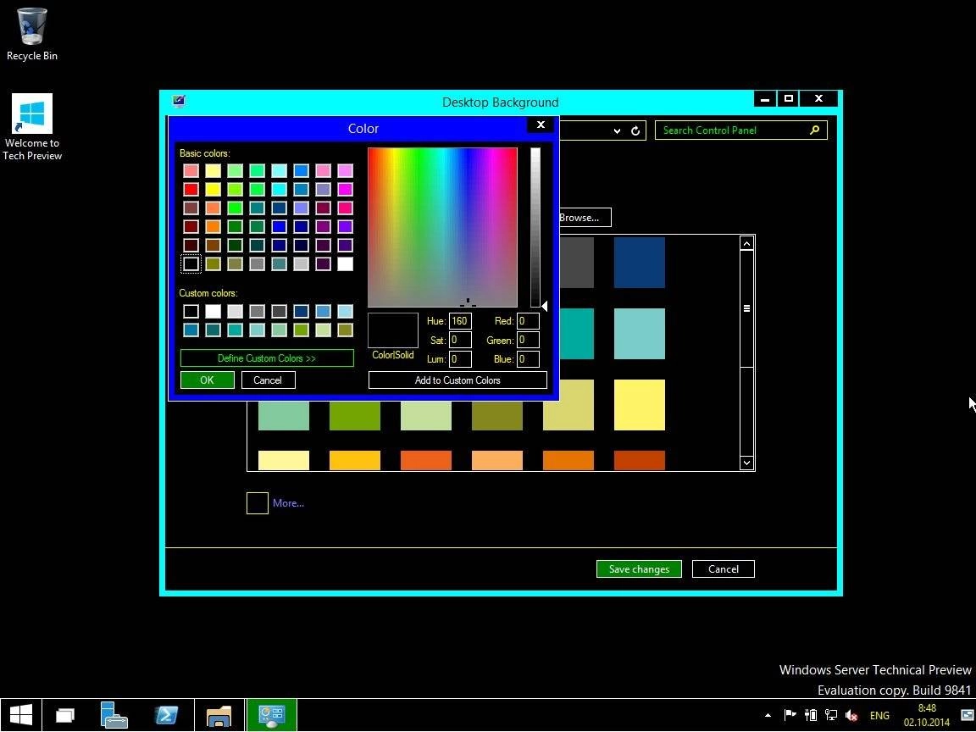The height and width of the screenshot is (732, 976).
Task: Click the luminosity slider arrow
Action: (545, 306)
